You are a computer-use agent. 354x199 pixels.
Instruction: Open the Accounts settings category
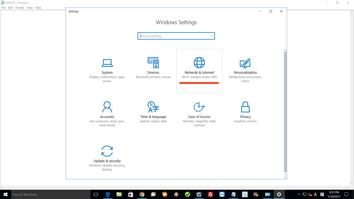click(x=107, y=115)
